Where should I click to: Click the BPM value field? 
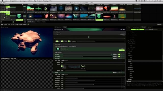(x=6, y=25)
